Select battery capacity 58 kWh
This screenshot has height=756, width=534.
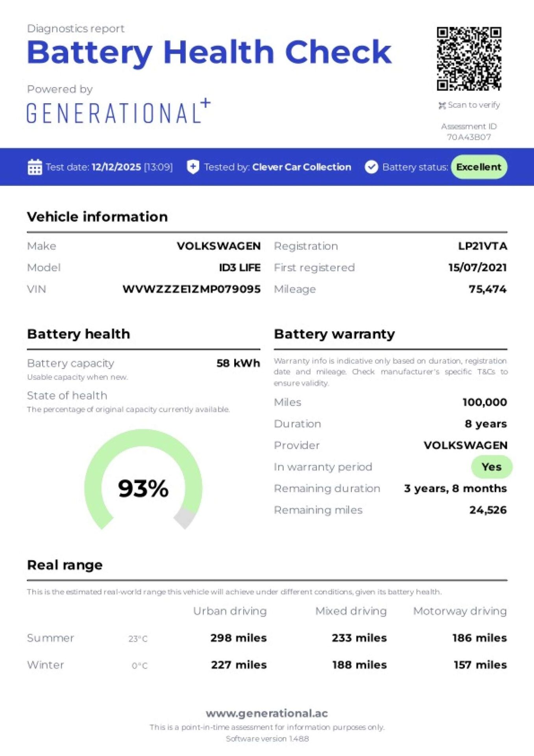point(238,363)
